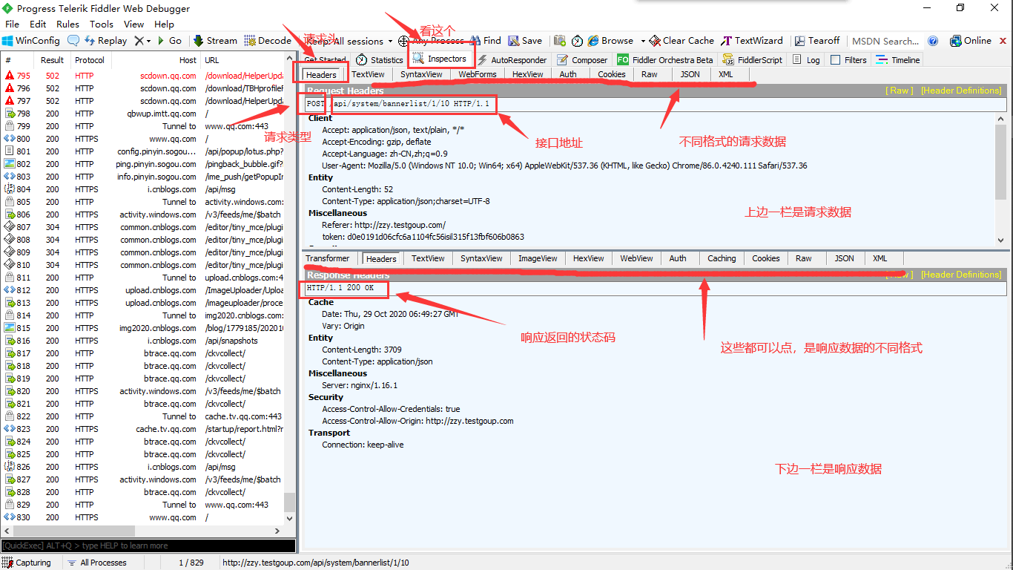Click the camera screenshot icon in toolbar
The image size is (1013, 570).
click(560, 41)
